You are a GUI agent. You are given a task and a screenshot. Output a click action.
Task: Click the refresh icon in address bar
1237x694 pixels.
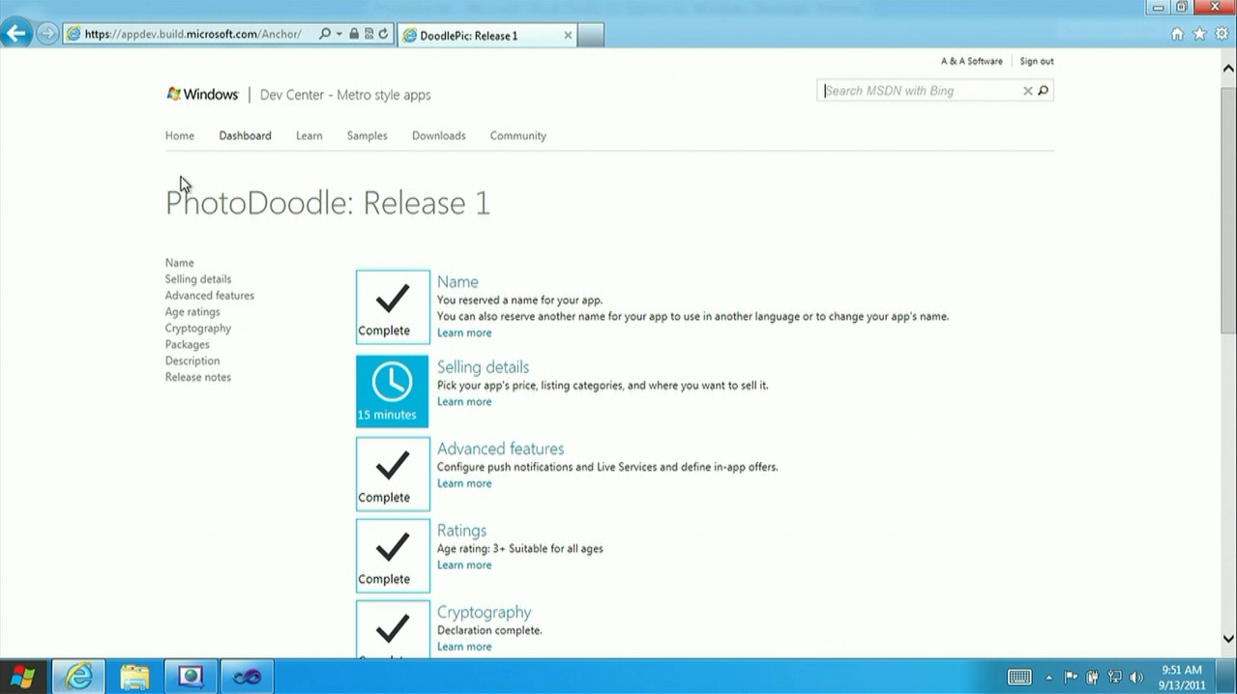pos(383,34)
